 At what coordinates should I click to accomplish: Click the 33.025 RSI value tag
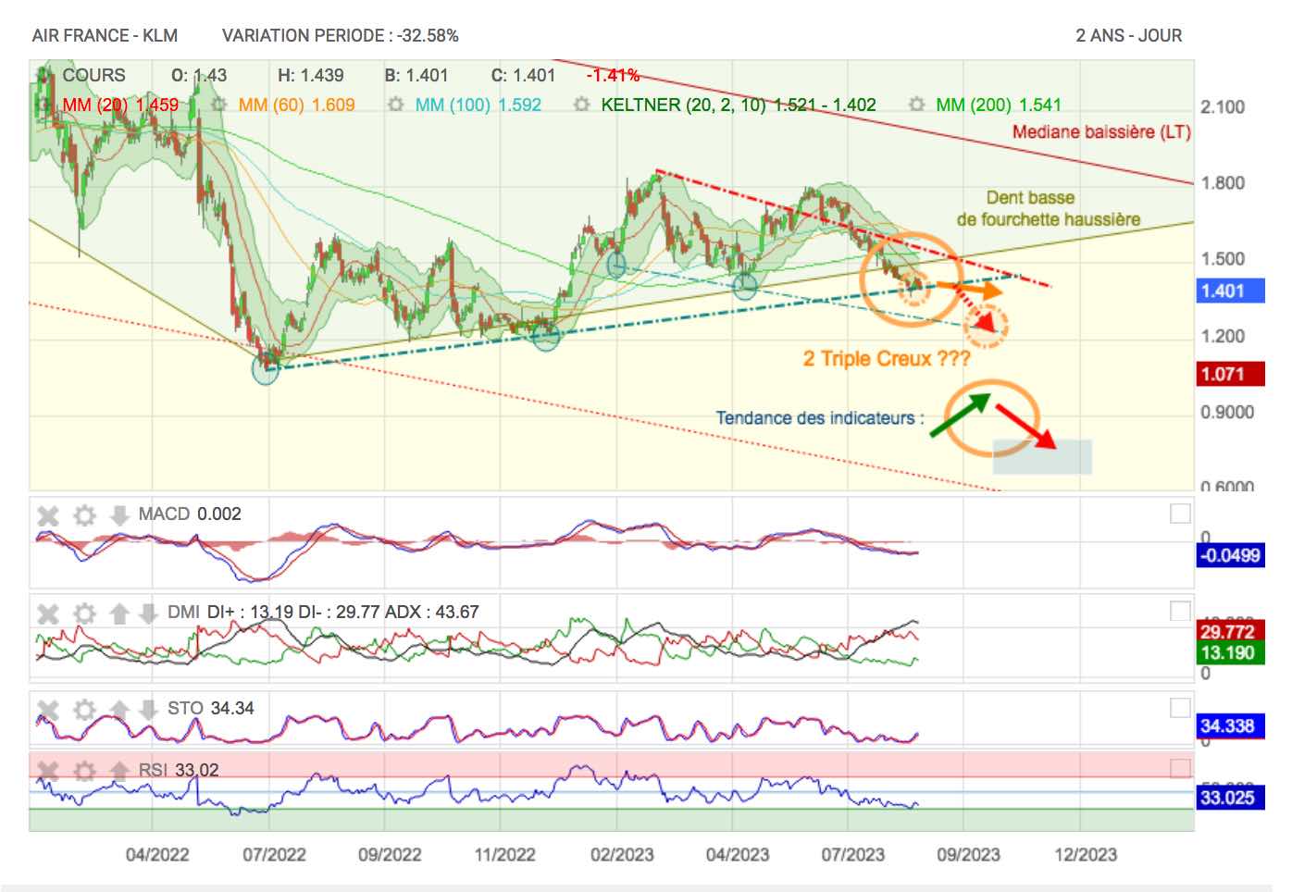click(1230, 798)
